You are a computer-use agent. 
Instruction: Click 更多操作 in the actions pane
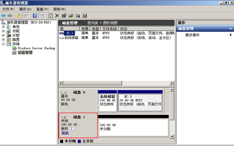click(192, 35)
